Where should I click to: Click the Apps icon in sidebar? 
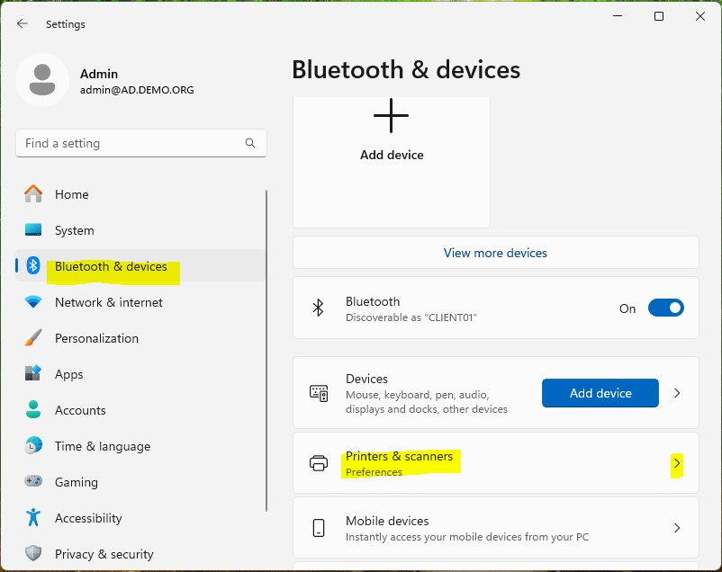33,373
